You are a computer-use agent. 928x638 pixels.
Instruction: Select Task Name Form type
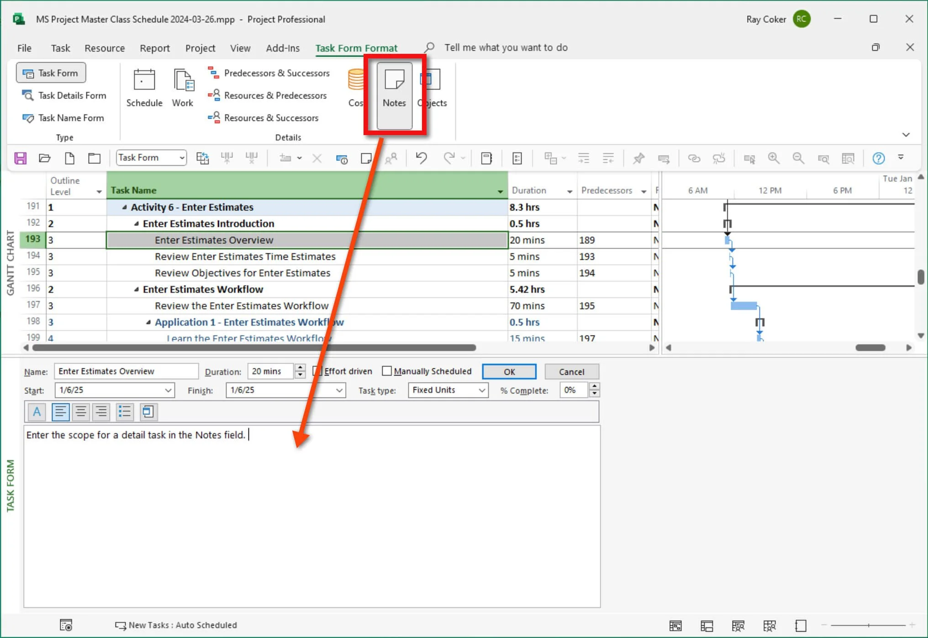click(63, 118)
